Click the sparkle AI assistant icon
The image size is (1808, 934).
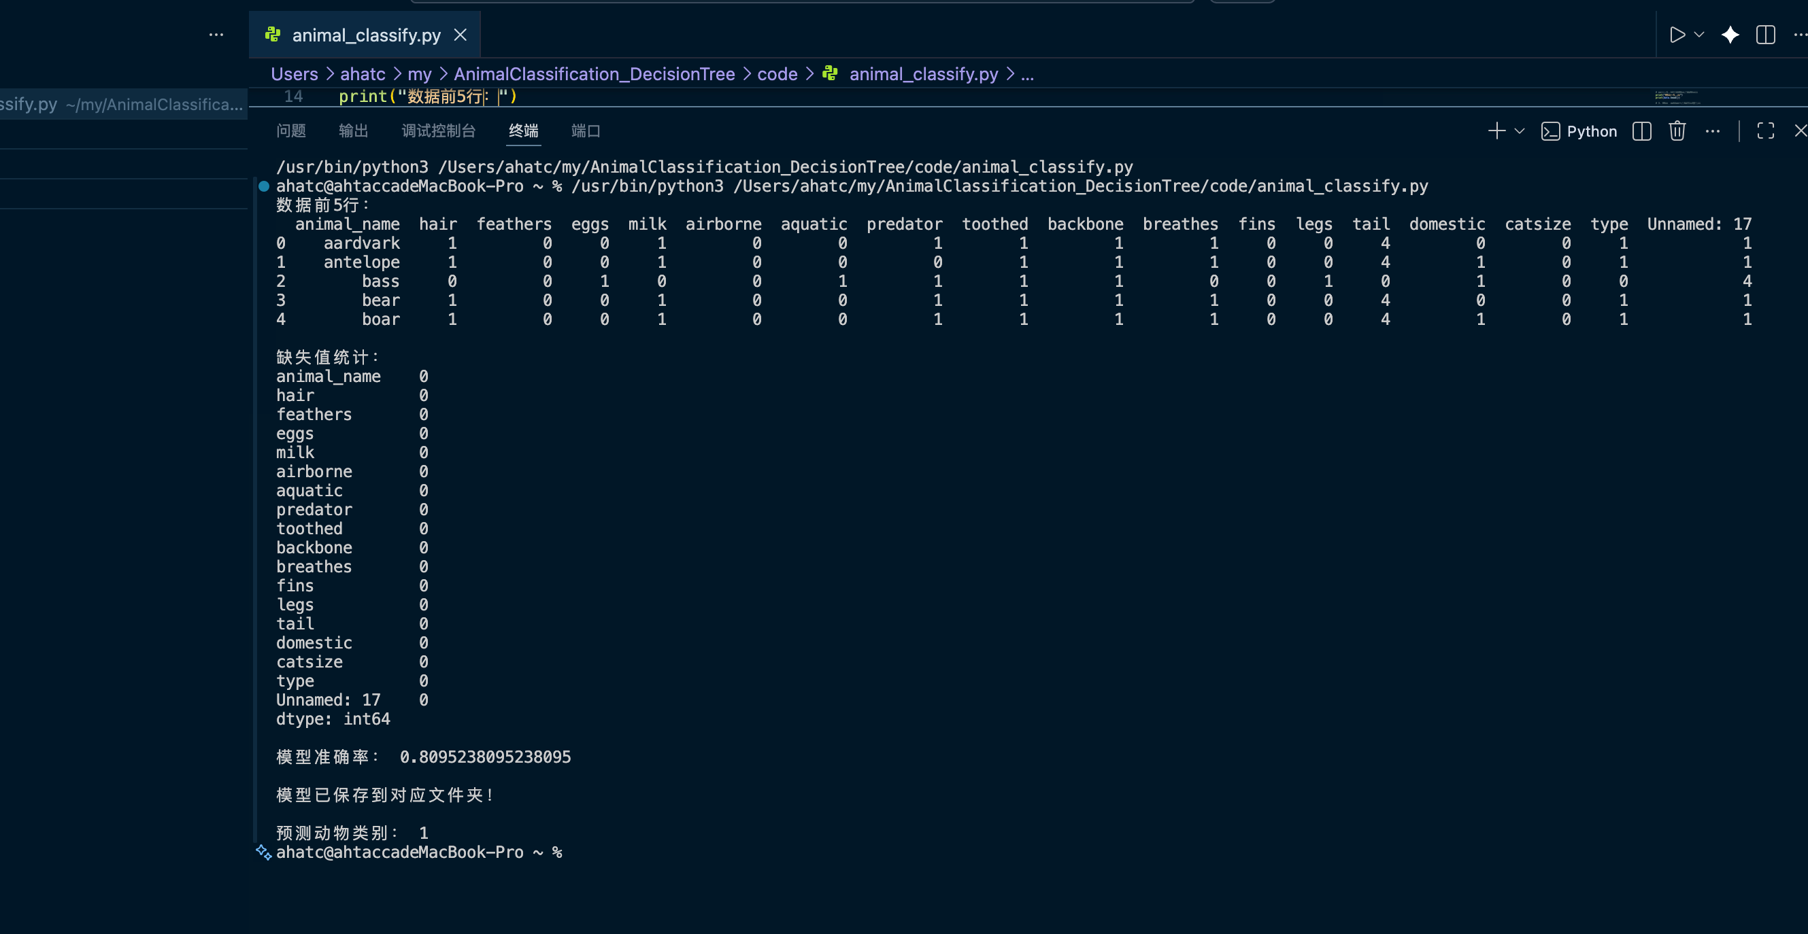pyautogui.click(x=1730, y=35)
